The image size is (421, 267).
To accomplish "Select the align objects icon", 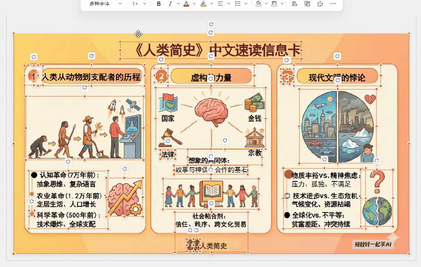I will (x=294, y=4).
